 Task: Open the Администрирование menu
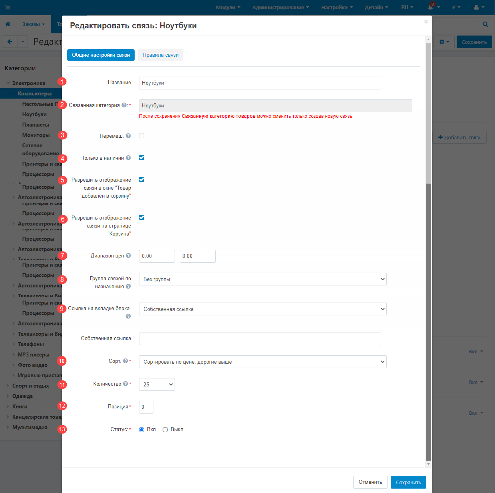click(280, 7)
